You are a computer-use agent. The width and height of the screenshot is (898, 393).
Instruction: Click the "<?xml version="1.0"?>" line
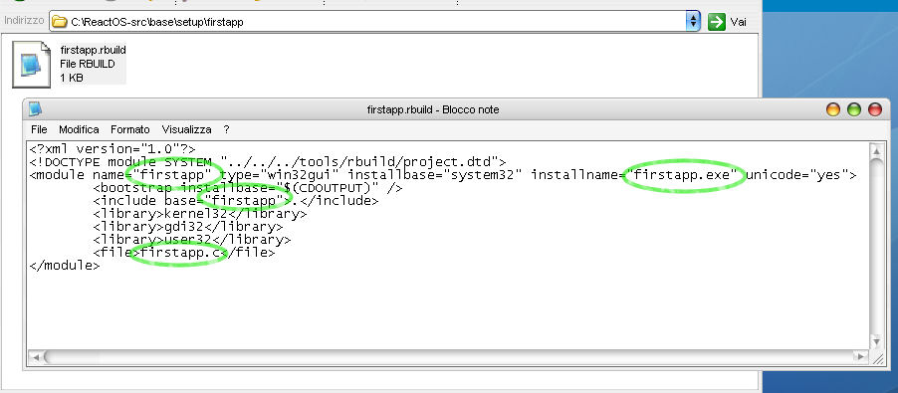point(112,149)
